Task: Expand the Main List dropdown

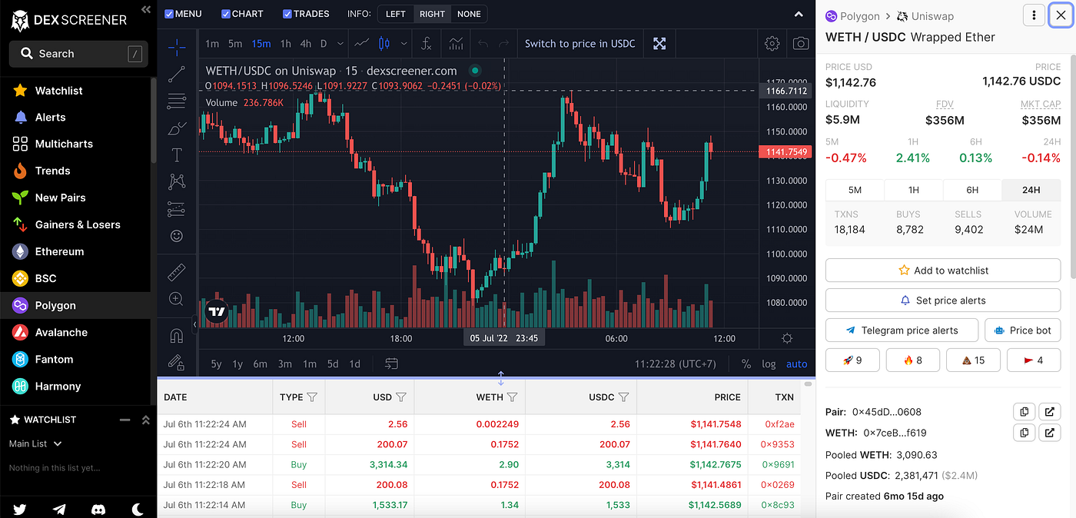Action: tap(35, 443)
